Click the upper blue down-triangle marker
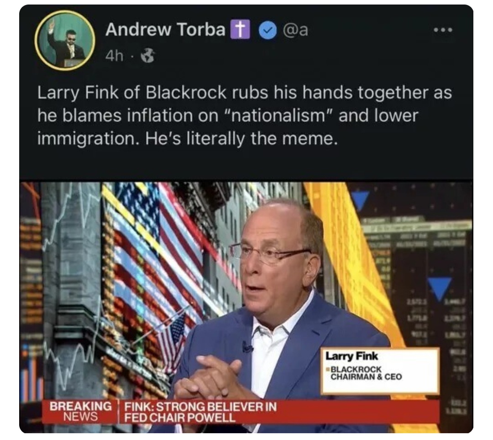The image size is (493, 440). [359, 200]
